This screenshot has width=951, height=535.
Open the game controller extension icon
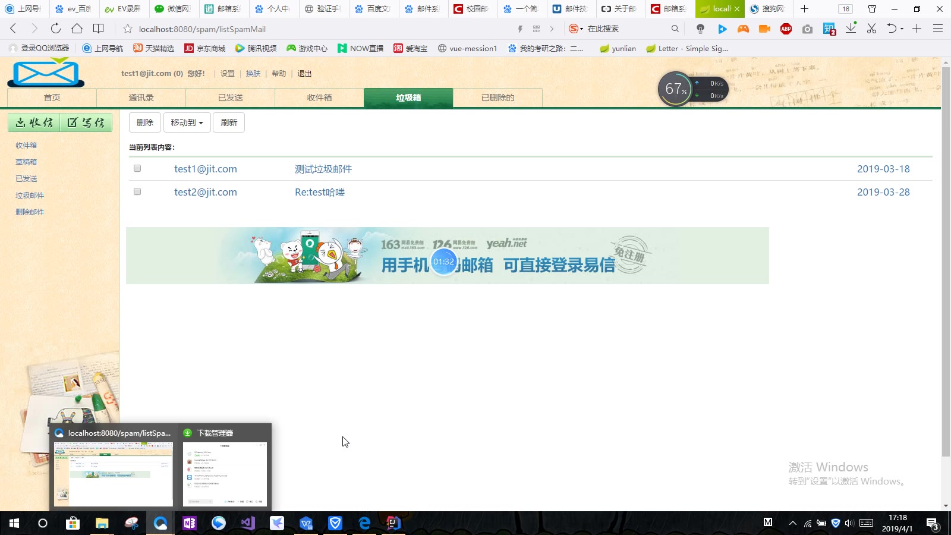[743, 29]
